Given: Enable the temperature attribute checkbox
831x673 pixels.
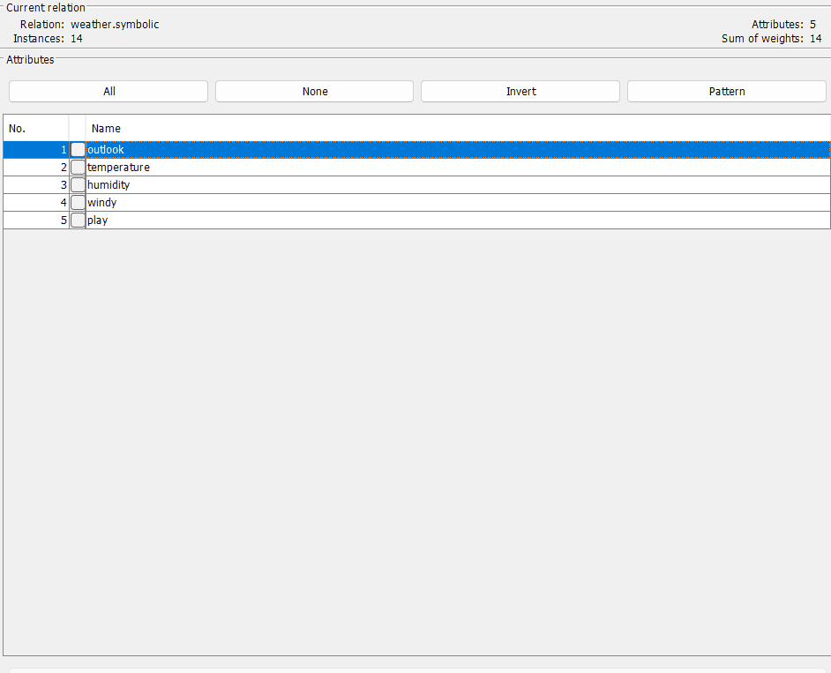Looking at the screenshot, I should point(78,168).
